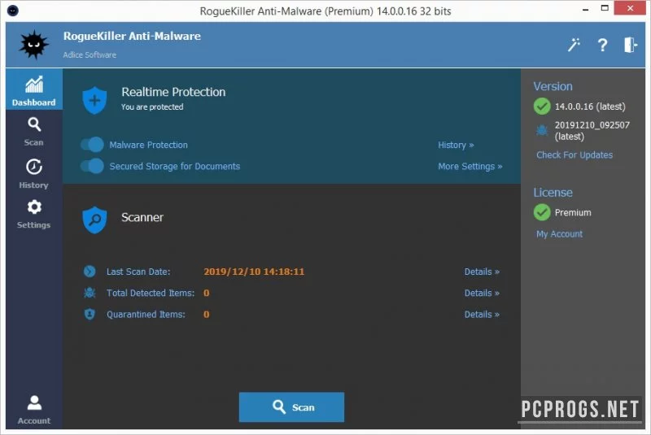The width and height of the screenshot is (651, 435).
Task: Open Details for Quarantined Items
Action: click(482, 315)
